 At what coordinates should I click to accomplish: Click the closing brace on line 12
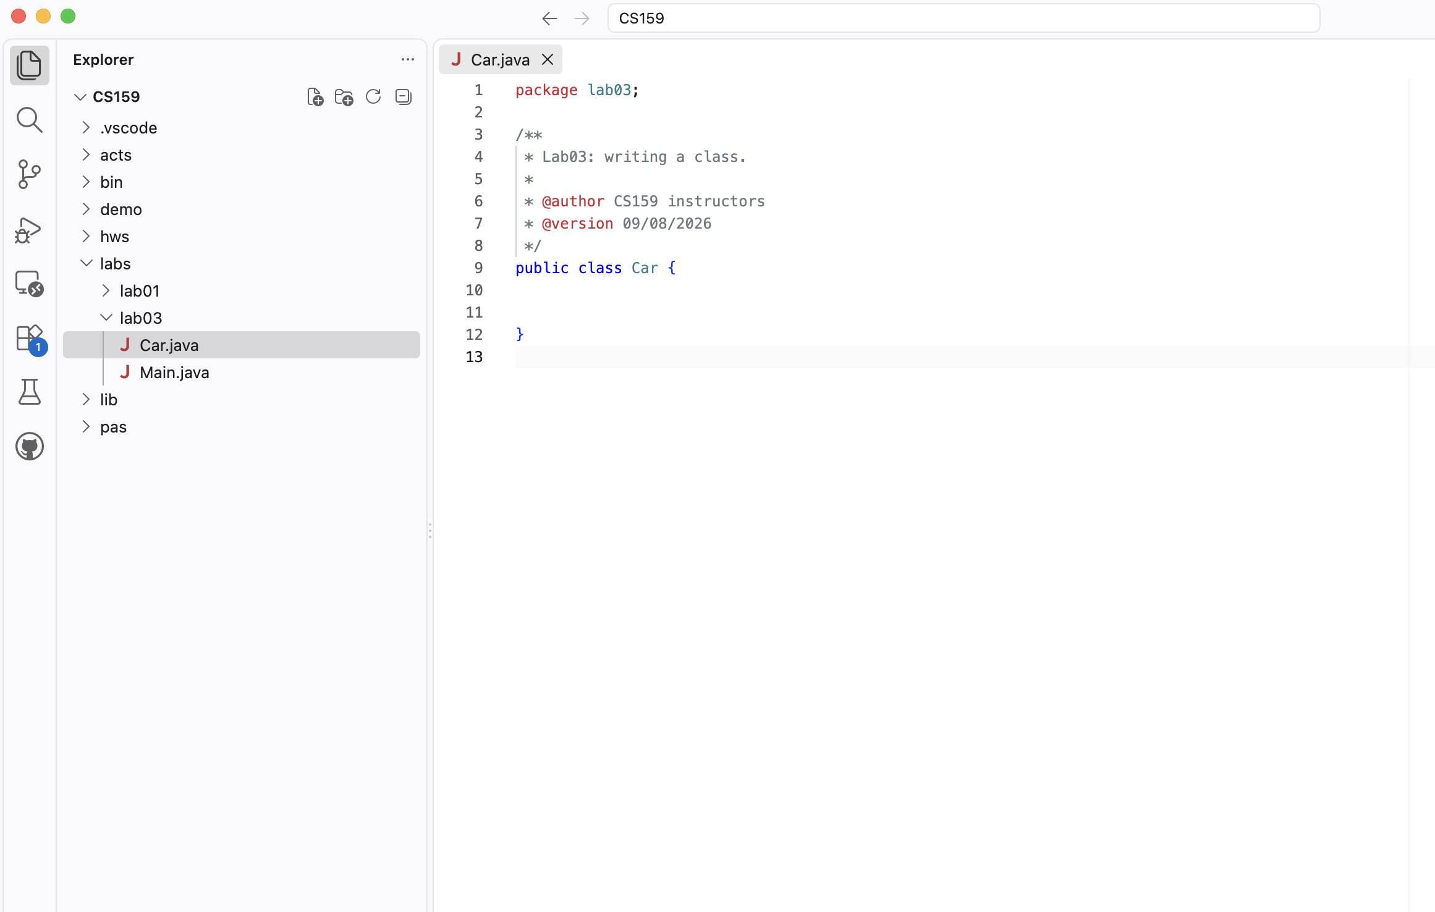(x=520, y=335)
